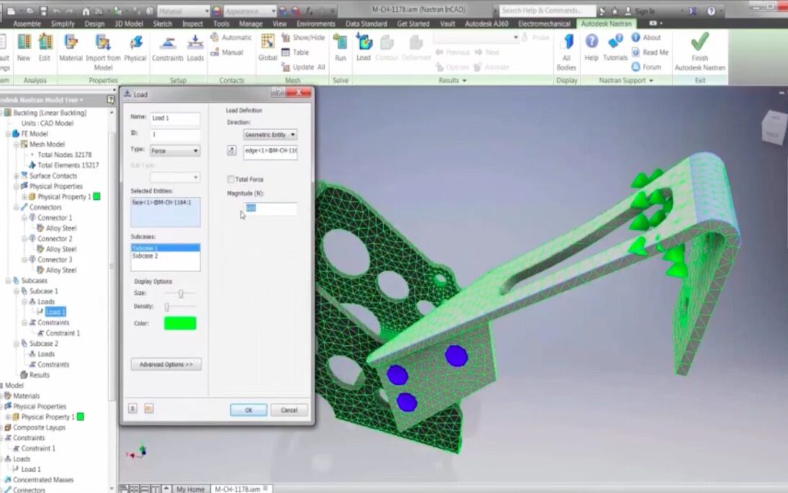Open the Environments ribbon tab

(315, 24)
